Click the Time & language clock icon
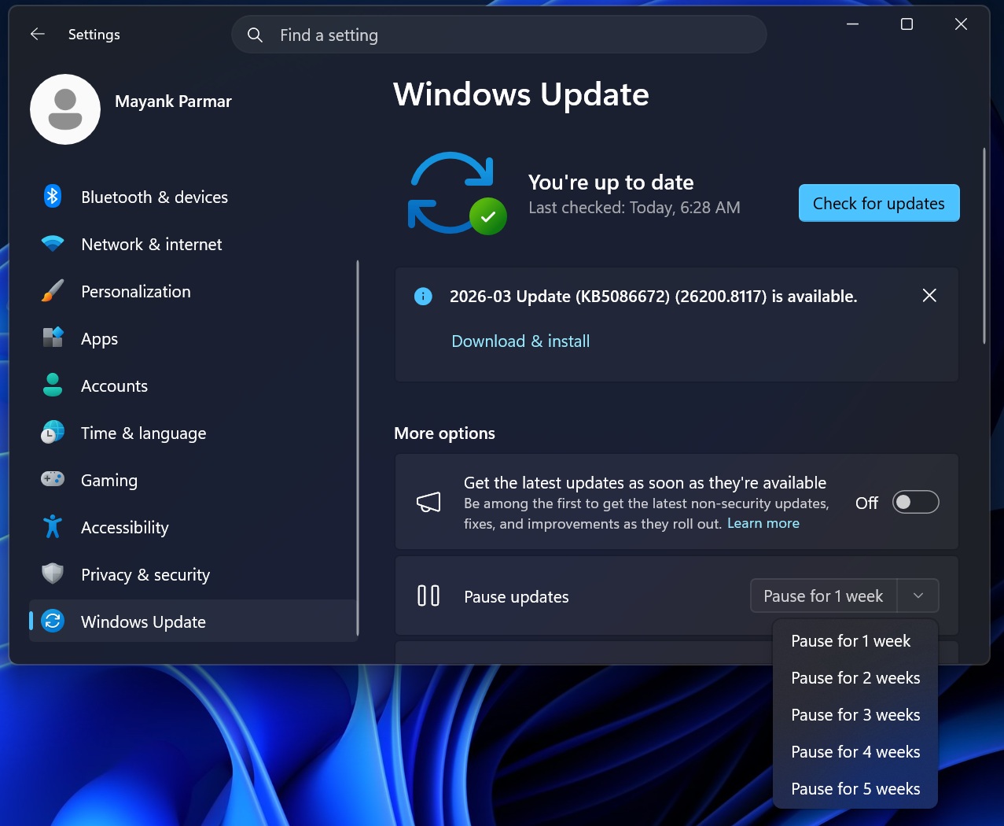 click(52, 433)
